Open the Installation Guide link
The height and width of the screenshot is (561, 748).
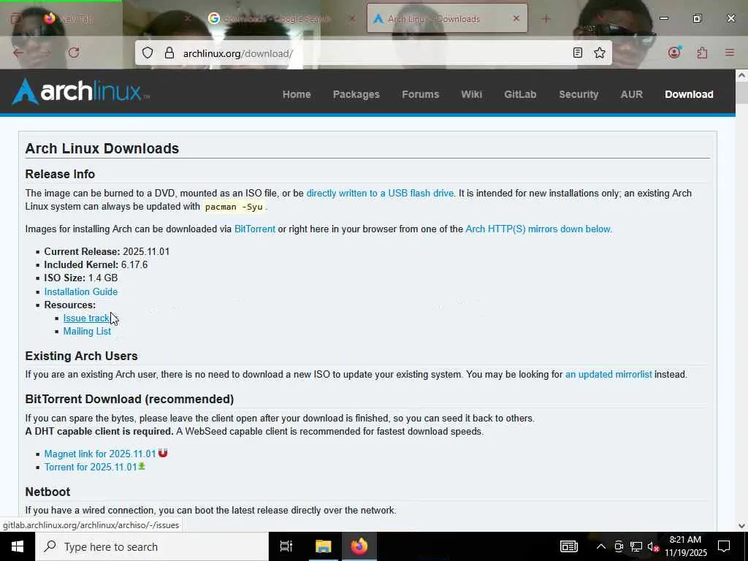pos(80,291)
